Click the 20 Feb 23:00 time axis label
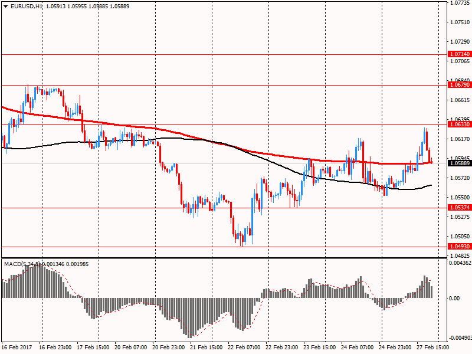 [x=169, y=348]
